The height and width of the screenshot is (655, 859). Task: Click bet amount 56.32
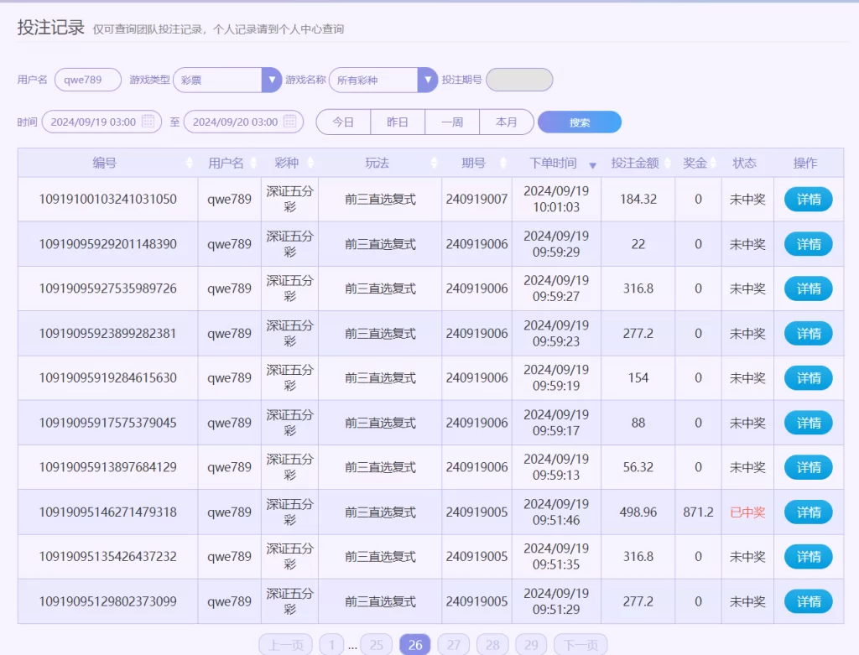click(638, 467)
